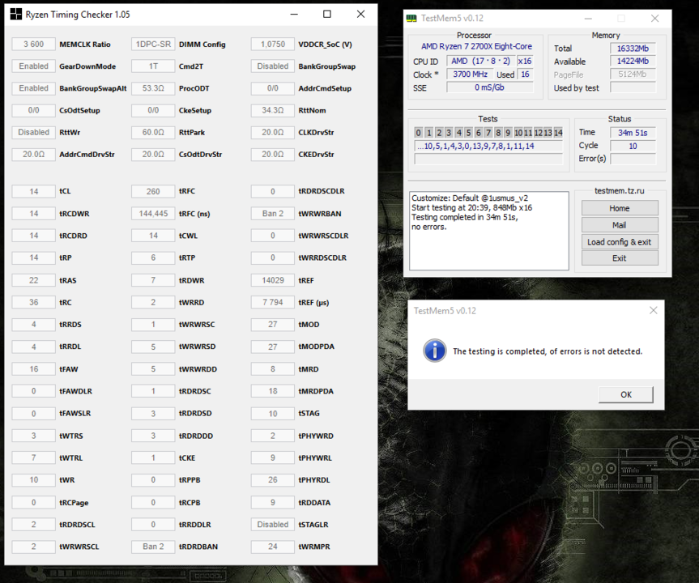Click the tMOD value 27
Image resolution: width=699 pixels, height=583 pixels.
(273, 325)
